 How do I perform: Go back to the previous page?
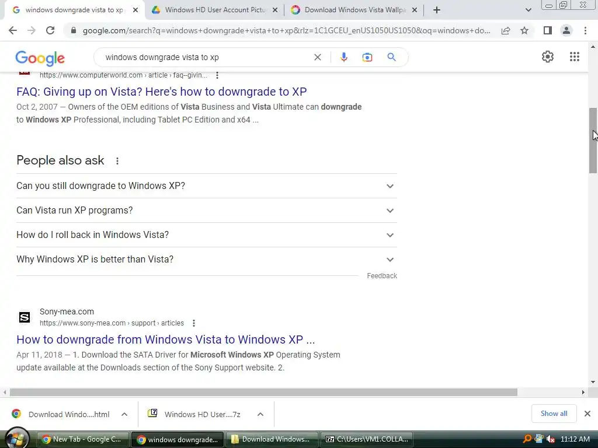tap(13, 30)
